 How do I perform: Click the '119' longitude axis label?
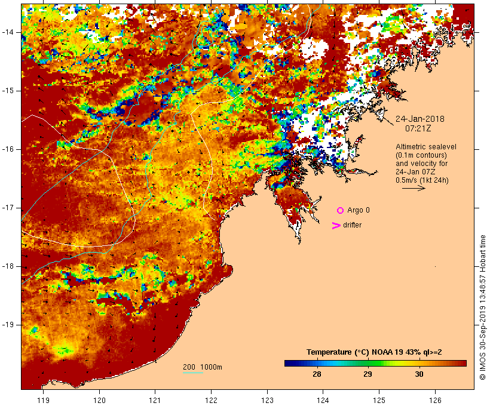click(43, 400)
